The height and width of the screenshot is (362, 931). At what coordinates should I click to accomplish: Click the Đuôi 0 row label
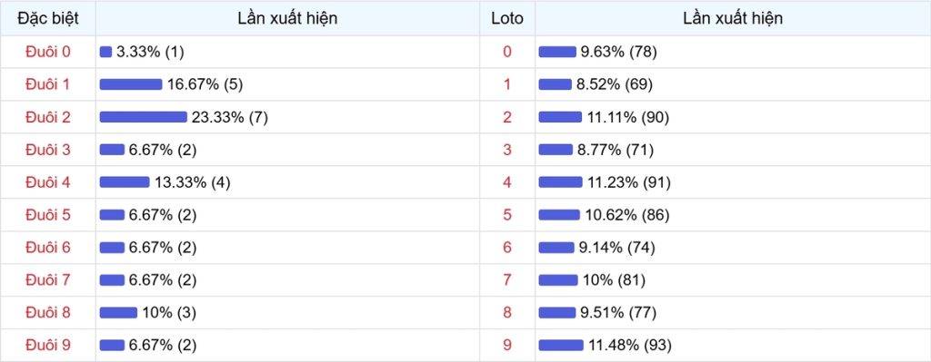click(x=47, y=52)
